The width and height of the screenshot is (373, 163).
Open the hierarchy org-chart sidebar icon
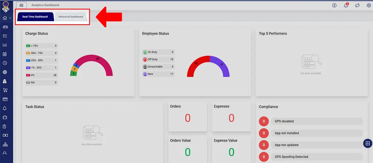click(x=5, y=144)
